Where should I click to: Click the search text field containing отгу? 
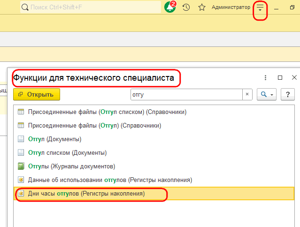pos(186,94)
